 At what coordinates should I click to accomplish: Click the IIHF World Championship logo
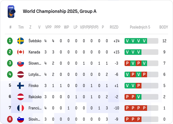point(11,11)
